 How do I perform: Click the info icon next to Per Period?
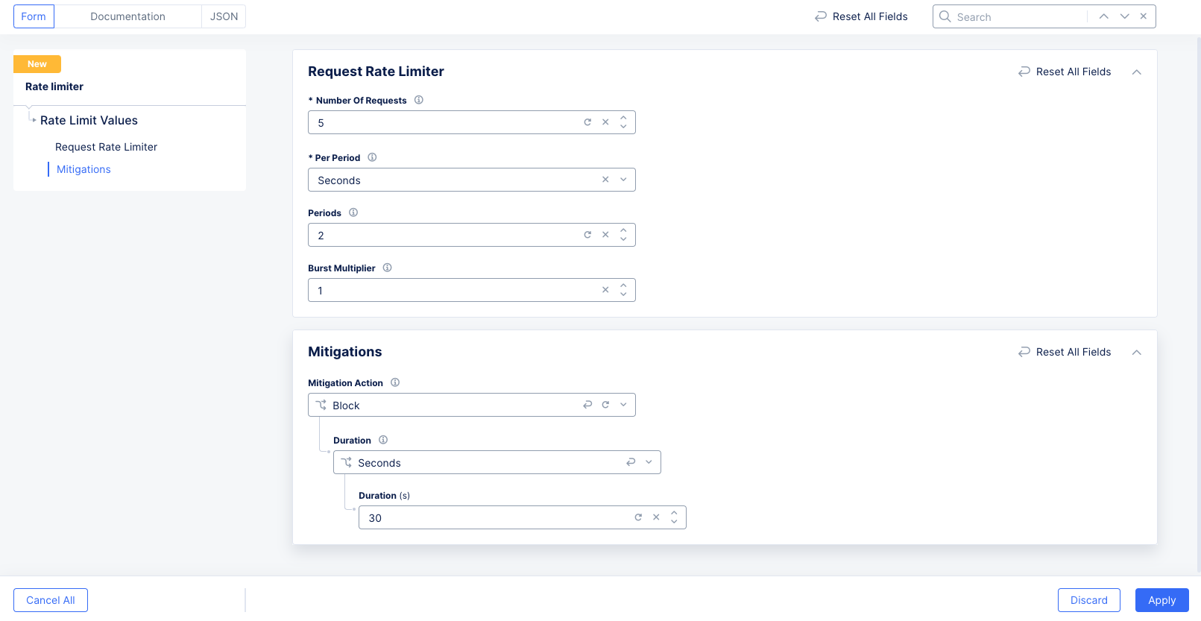[x=372, y=157]
